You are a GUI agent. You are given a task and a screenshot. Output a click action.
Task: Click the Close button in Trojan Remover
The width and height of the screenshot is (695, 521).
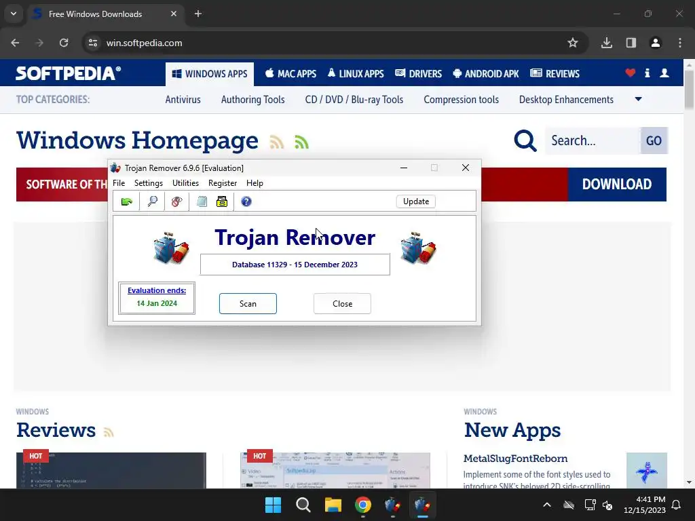coord(342,303)
